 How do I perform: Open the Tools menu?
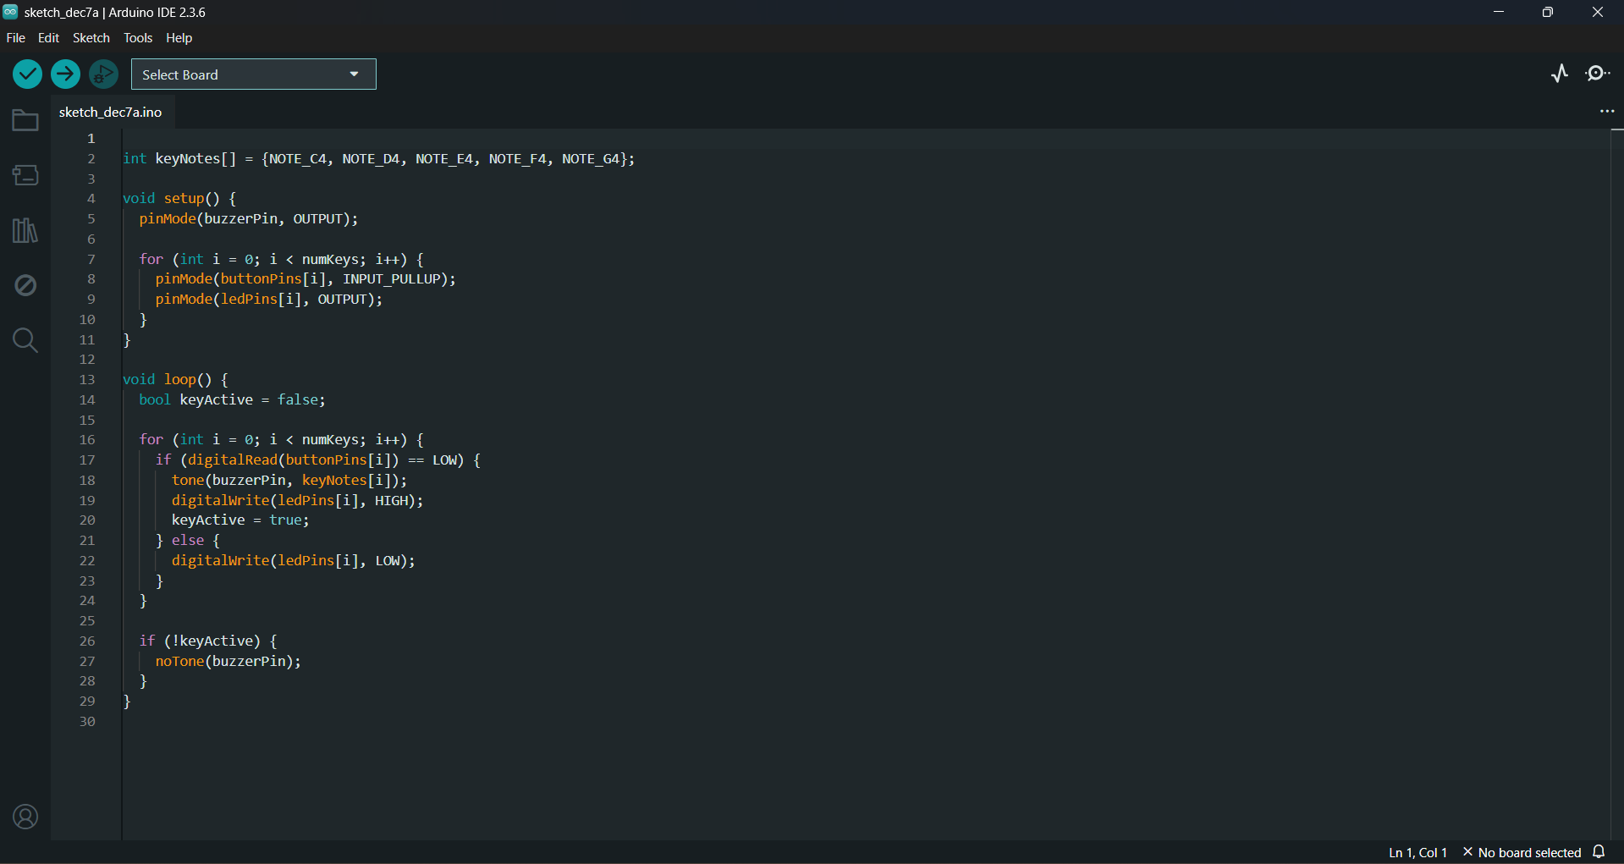click(x=138, y=38)
